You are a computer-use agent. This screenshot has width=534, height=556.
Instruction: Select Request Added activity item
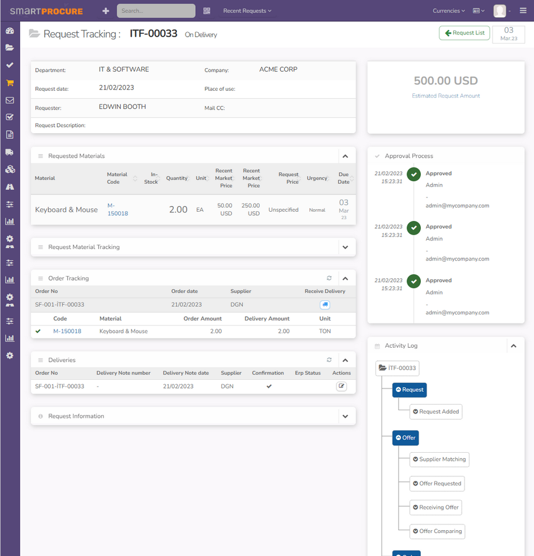click(436, 411)
